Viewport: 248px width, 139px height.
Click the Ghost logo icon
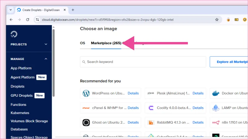pos(86,122)
